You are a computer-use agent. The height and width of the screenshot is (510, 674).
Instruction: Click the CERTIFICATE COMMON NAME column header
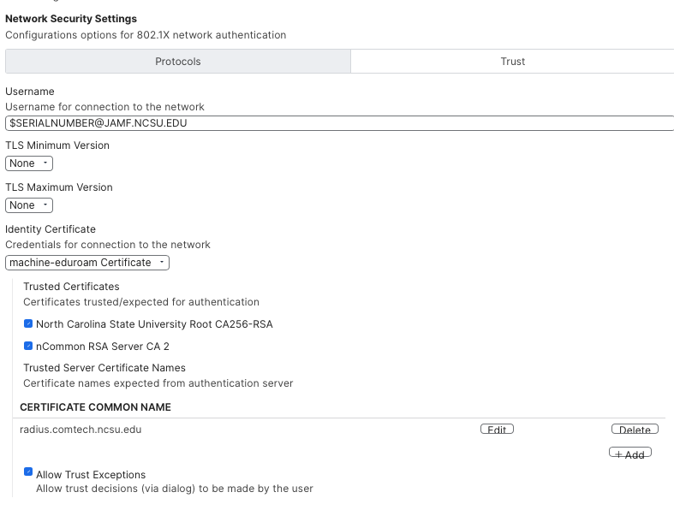pyautogui.click(x=95, y=407)
